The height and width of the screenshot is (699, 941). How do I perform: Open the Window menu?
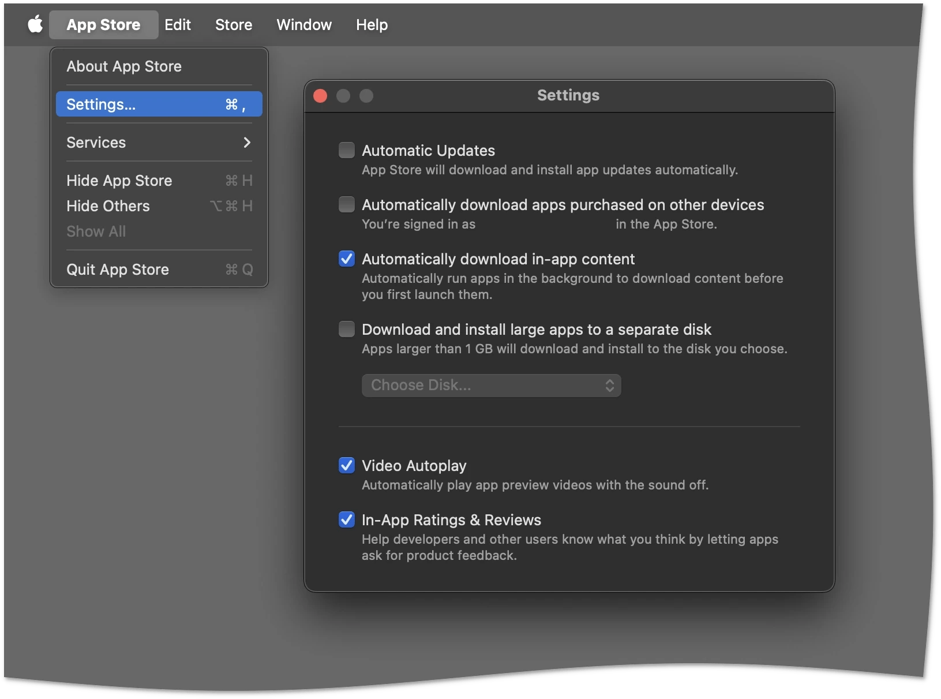tap(304, 25)
